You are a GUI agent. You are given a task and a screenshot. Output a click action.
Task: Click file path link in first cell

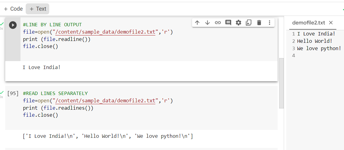pyautogui.click(x=105, y=32)
